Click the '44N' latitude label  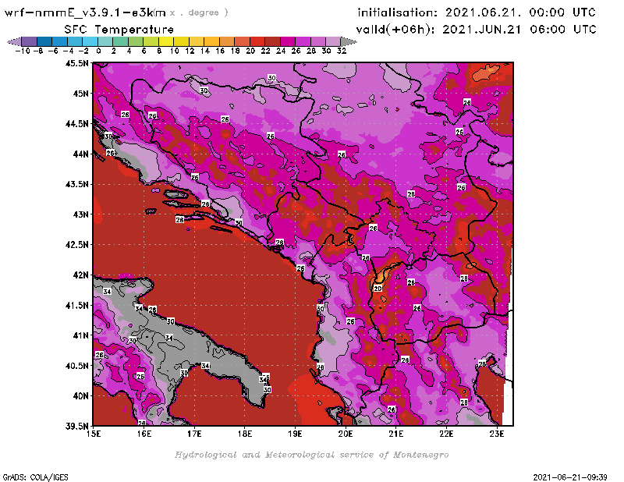pyautogui.click(x=81, y=154)
